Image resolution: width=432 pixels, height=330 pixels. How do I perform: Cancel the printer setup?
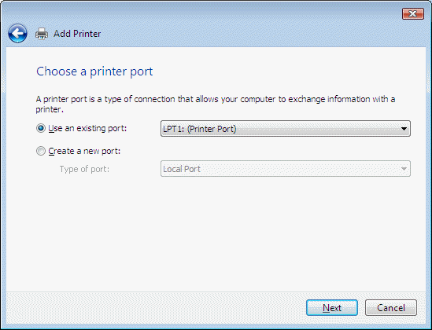coord(390,308)
